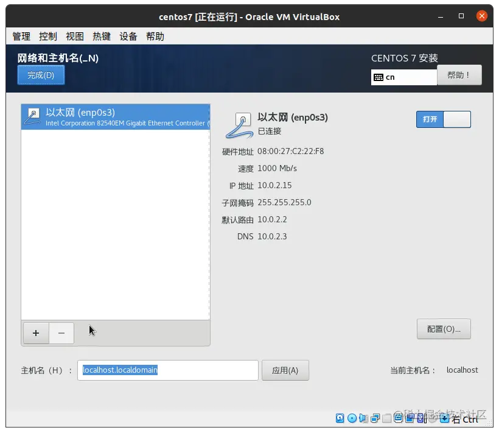The image size is (499, 433).
Task: Click the hardware address 08:00:27:C2:22:F8
Action: (290, 151)
